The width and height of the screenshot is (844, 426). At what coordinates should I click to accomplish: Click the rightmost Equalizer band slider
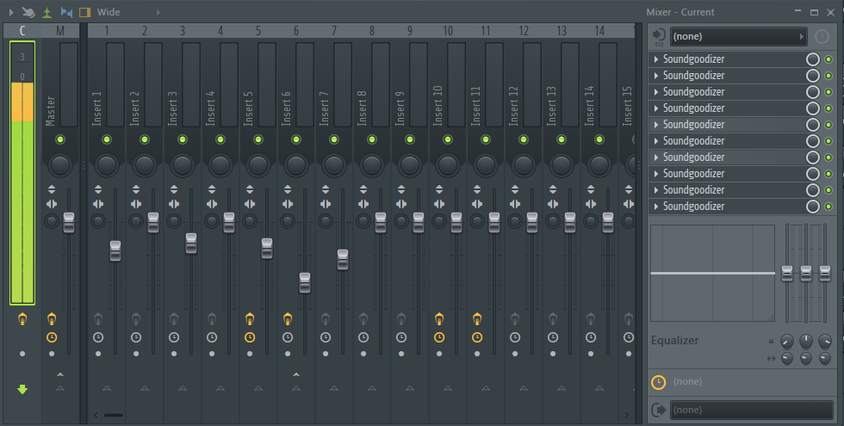[x=825, y=274]
